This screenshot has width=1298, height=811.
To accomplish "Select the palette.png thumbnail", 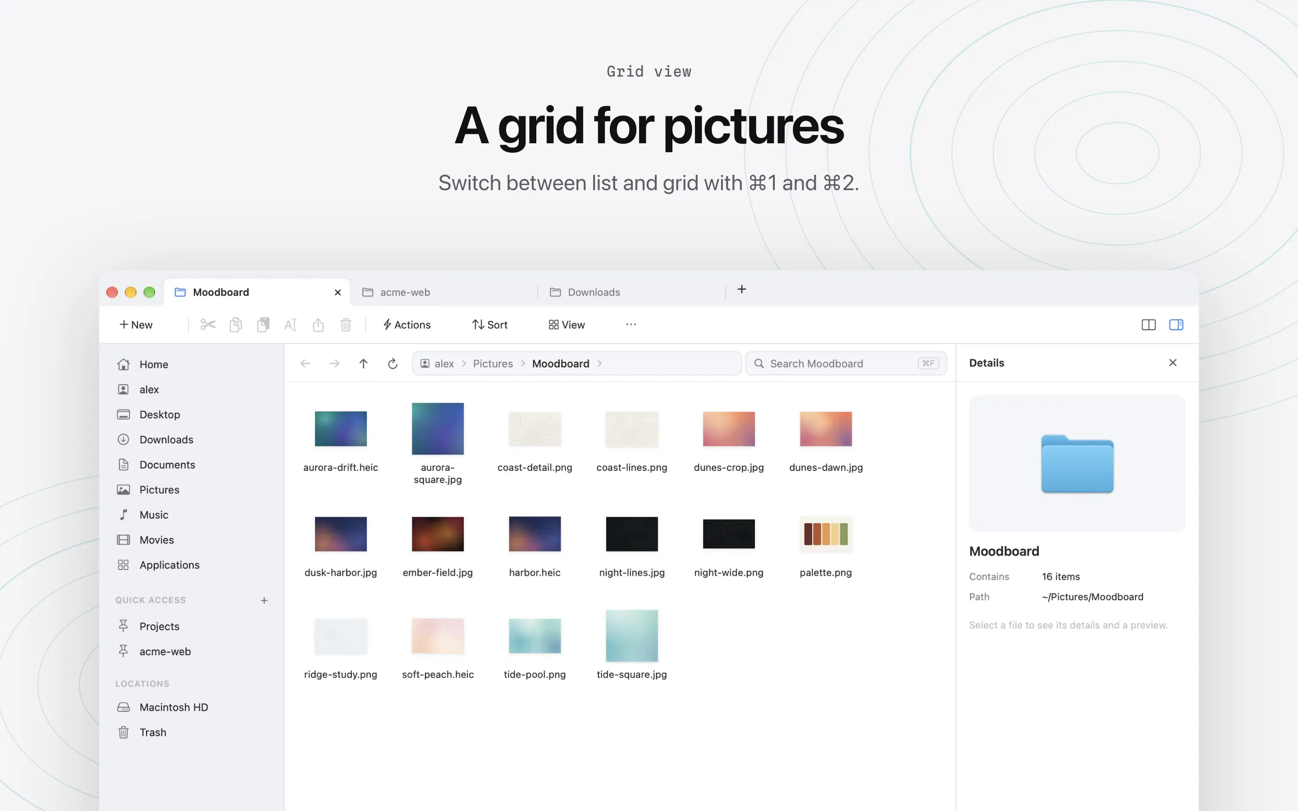I will coord(826,534).
